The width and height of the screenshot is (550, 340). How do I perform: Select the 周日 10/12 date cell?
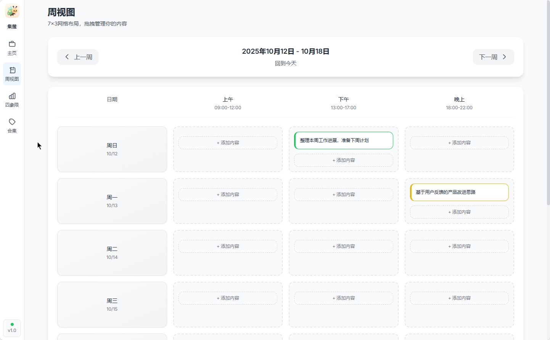(112, 149)
